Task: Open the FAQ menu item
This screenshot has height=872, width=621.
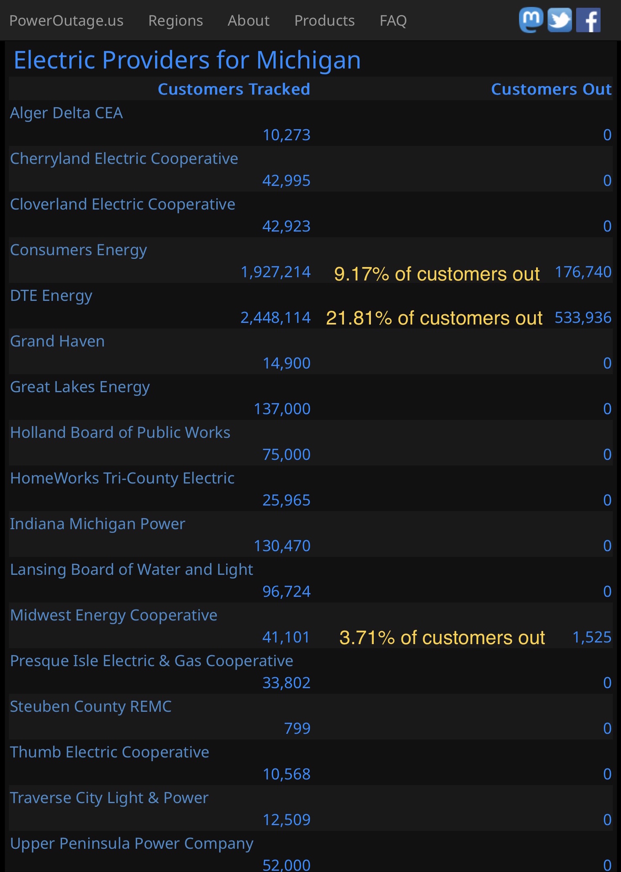Action: point(393,21)
